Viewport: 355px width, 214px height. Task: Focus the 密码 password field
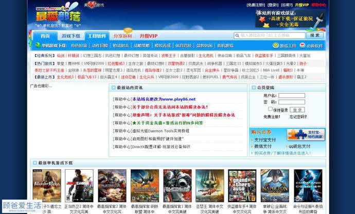point(292,102)
